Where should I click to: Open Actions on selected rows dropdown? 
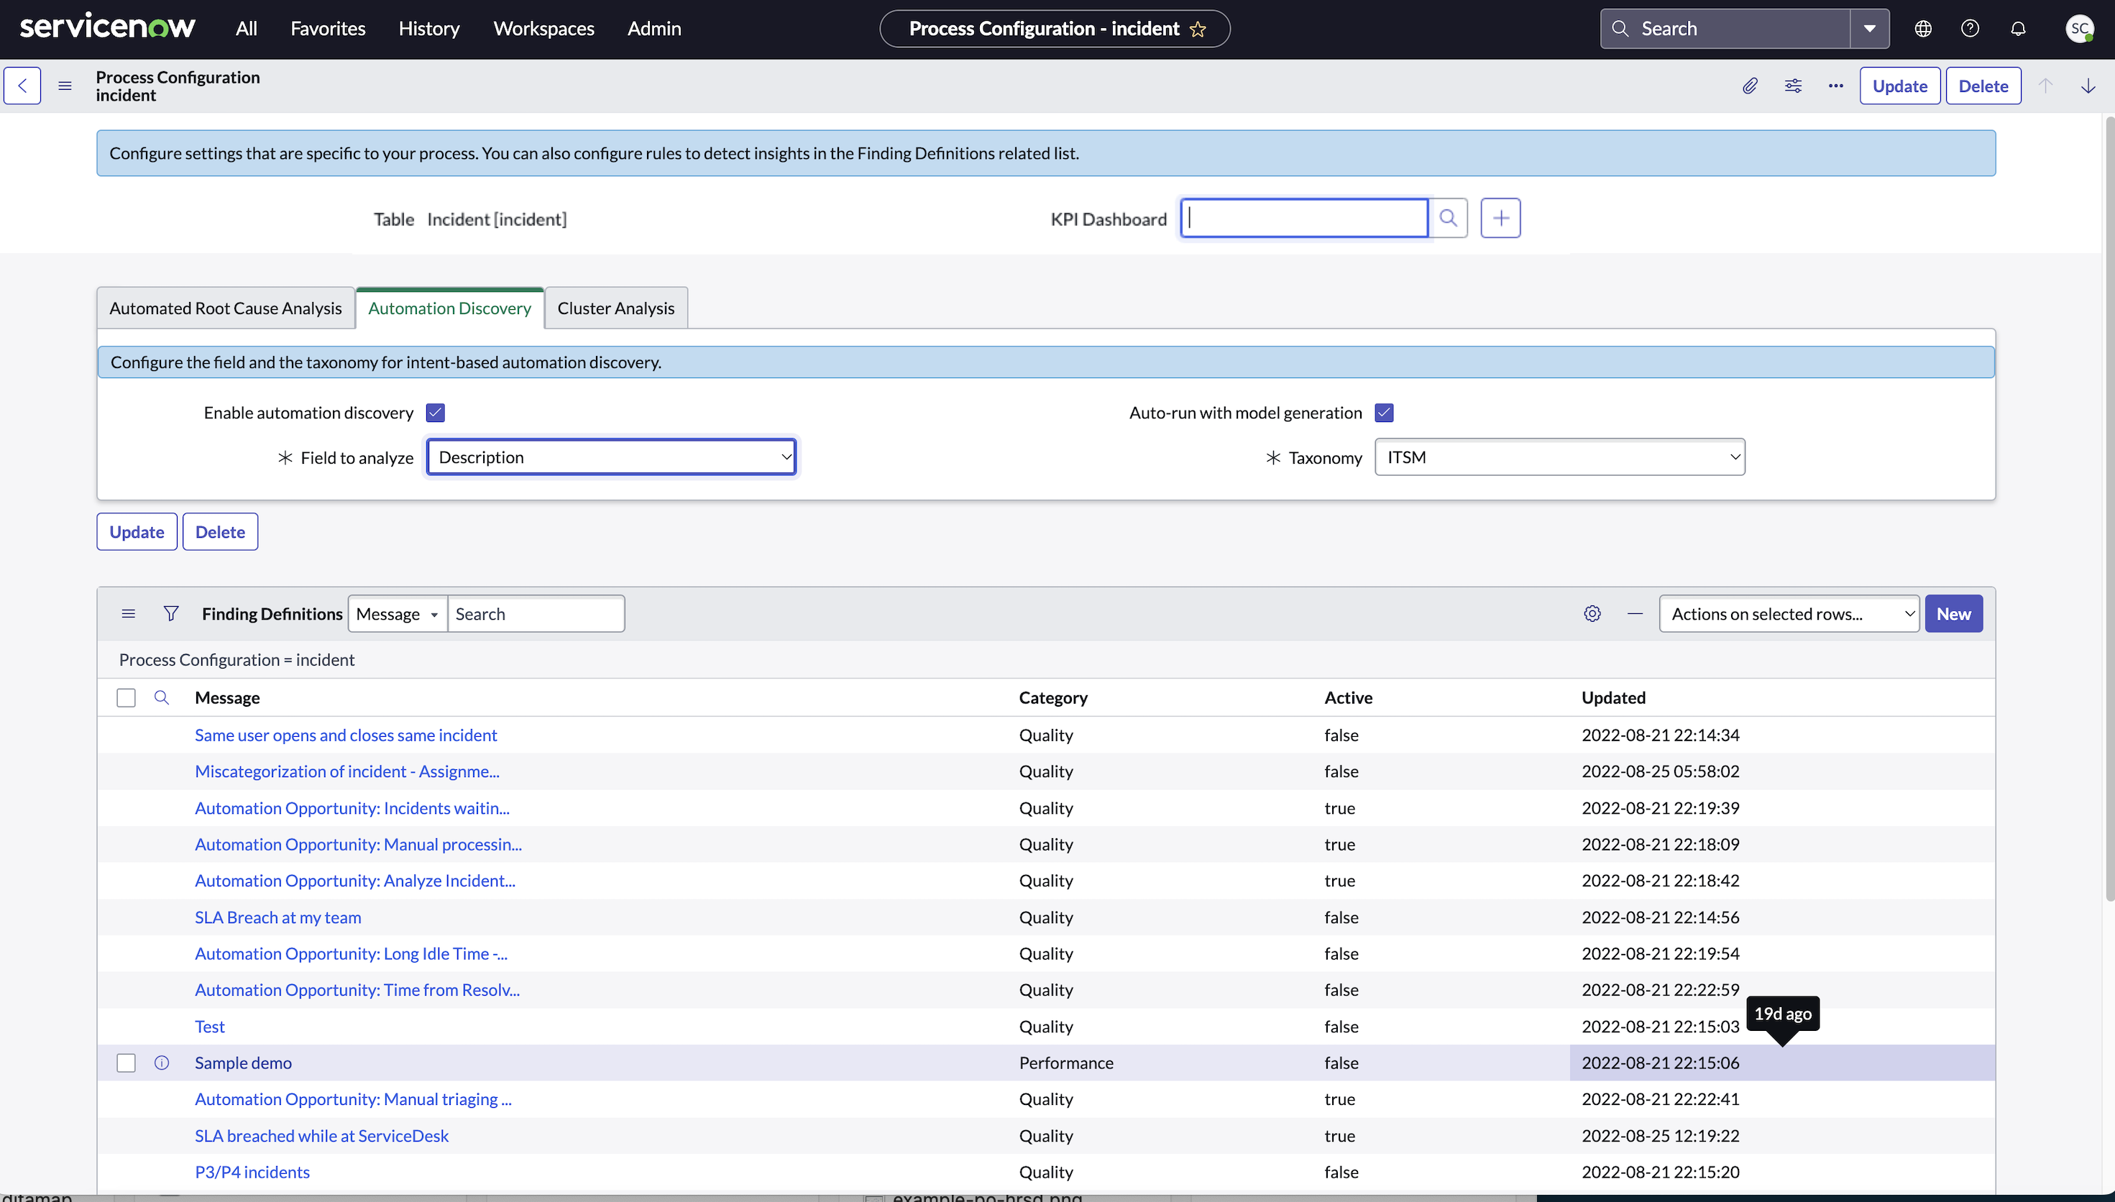[1789, 613]
